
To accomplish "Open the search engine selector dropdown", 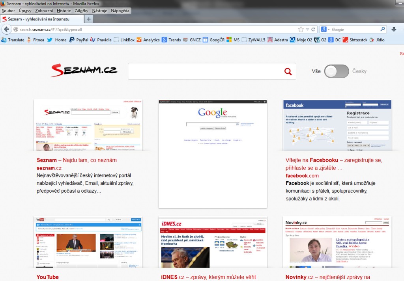I will [325, 29].
